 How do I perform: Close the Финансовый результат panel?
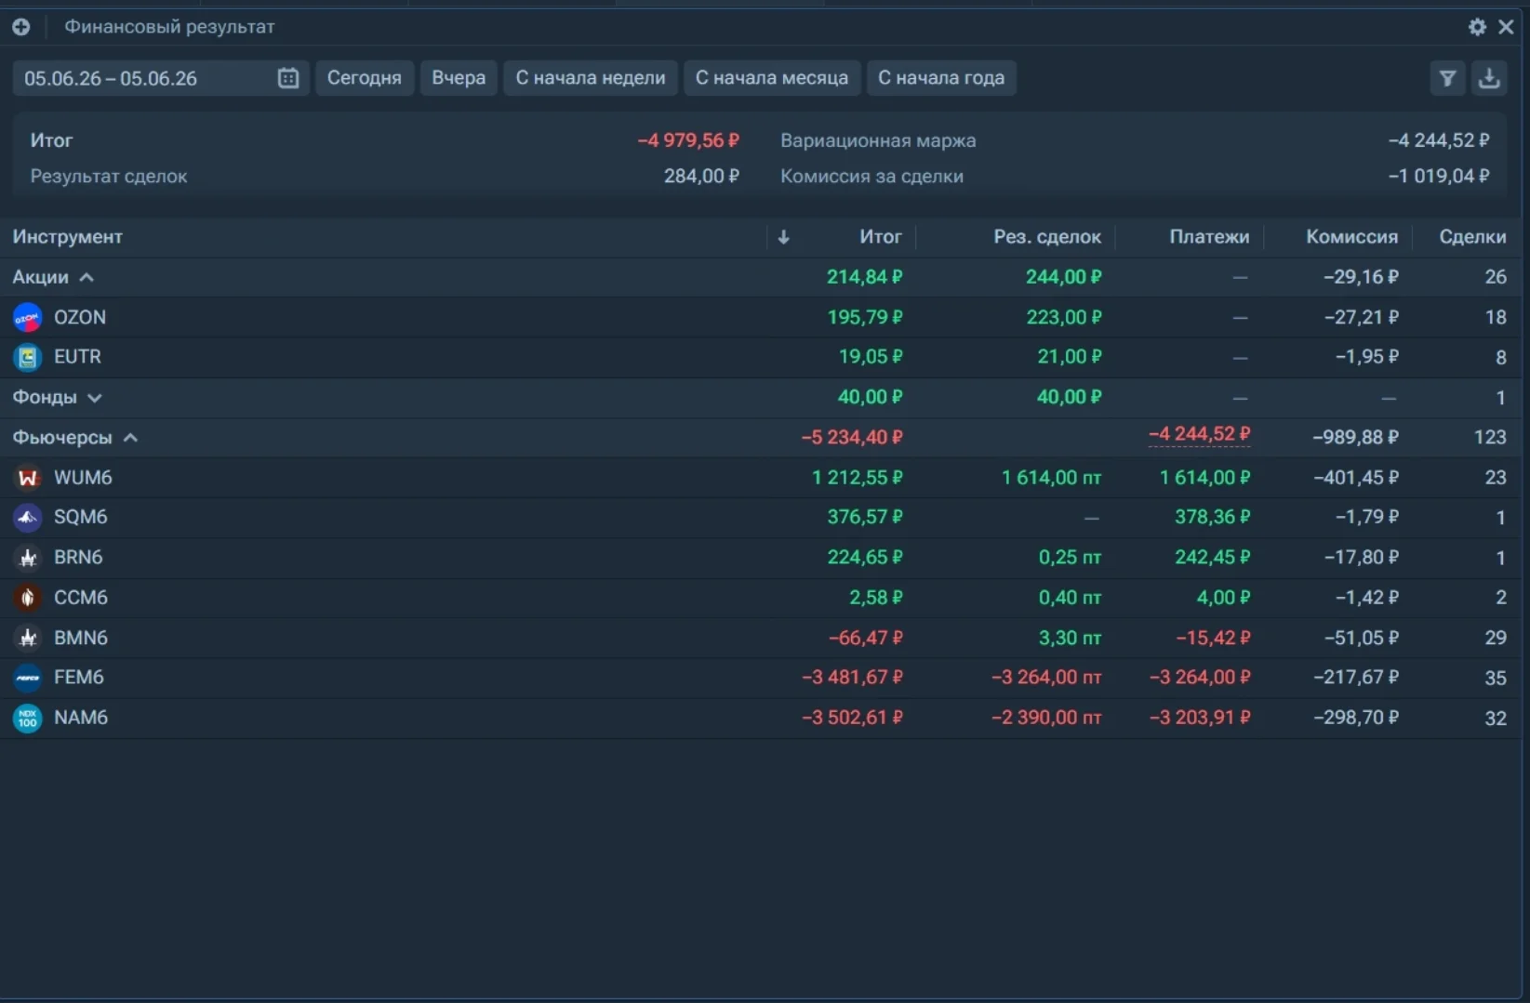pos(1506,27)
